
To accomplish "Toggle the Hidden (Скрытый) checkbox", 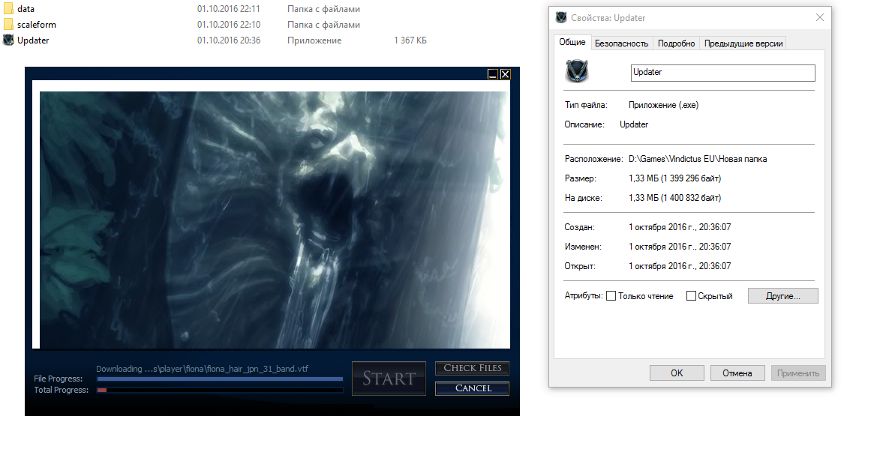I will coord(692,295).
